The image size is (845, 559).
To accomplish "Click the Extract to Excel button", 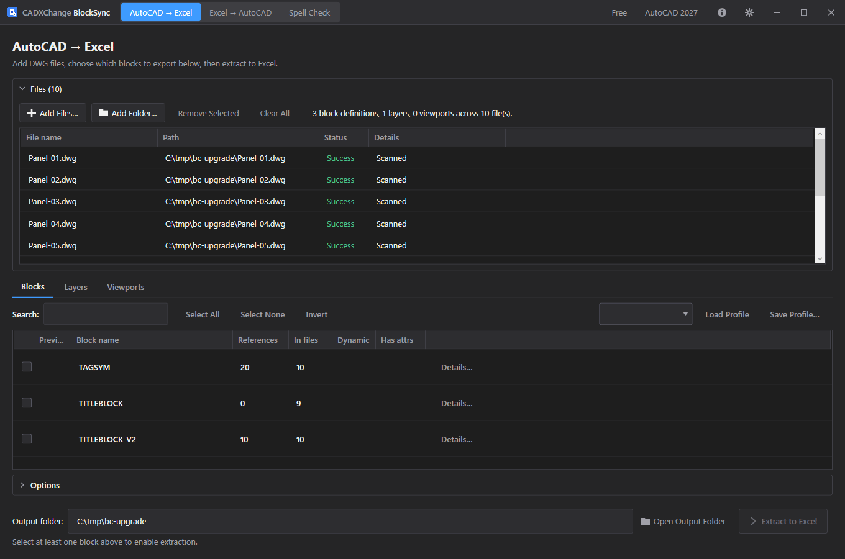I will (x=783, y=522).
